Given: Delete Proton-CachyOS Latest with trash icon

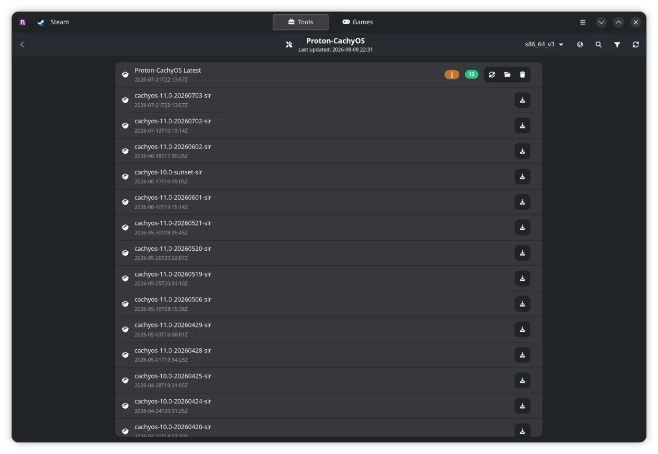Looking at the screenshot, I should (522, 75).
